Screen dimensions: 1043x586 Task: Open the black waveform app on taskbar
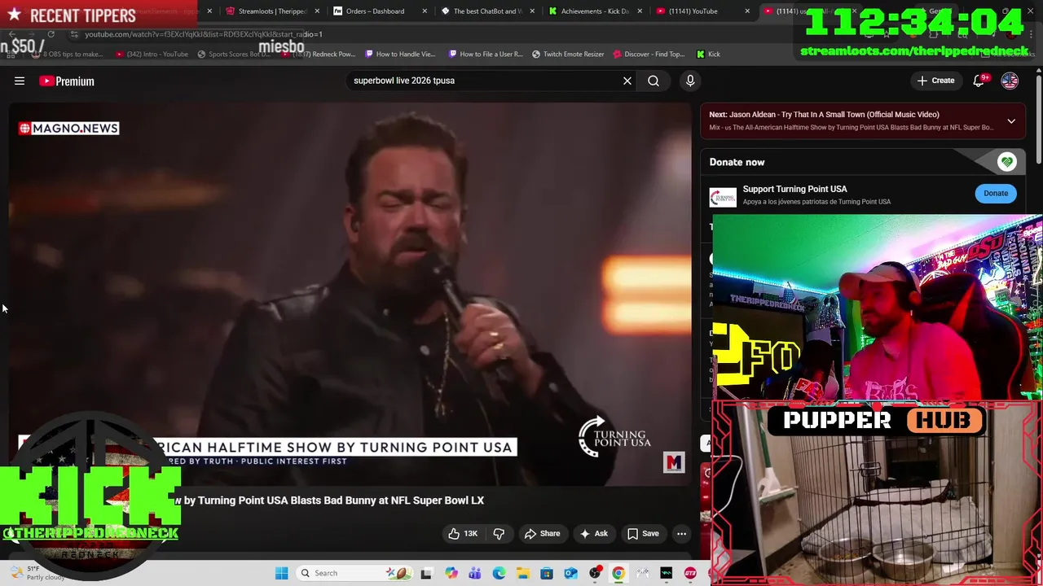point(667,573)
